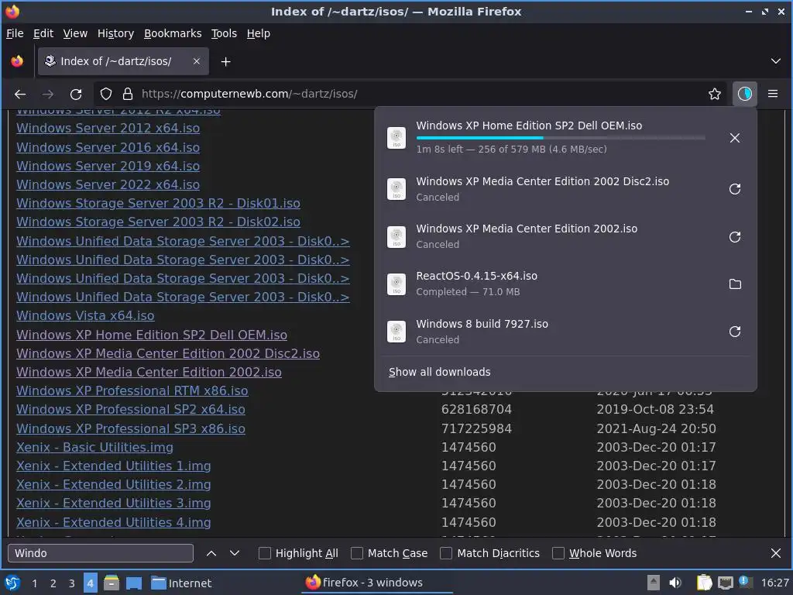793x595 pixels.
Task: Open Windows Server 2016 x64.iso link
Action: [x=108, y=147]
